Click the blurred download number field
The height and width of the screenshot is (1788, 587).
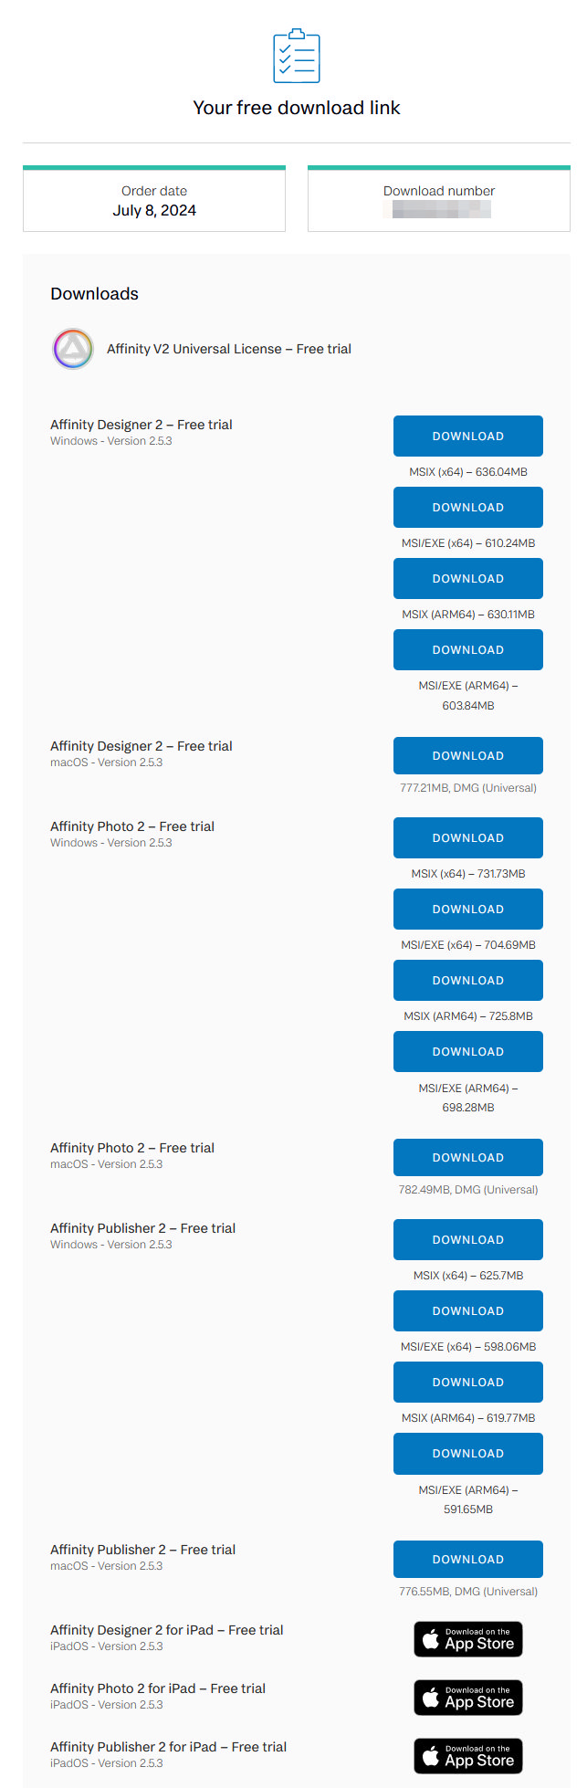tap(442, 210)
